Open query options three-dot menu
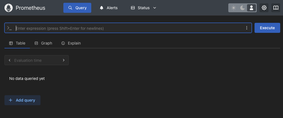Screen dimensions: 283x118 coord(247,28)
